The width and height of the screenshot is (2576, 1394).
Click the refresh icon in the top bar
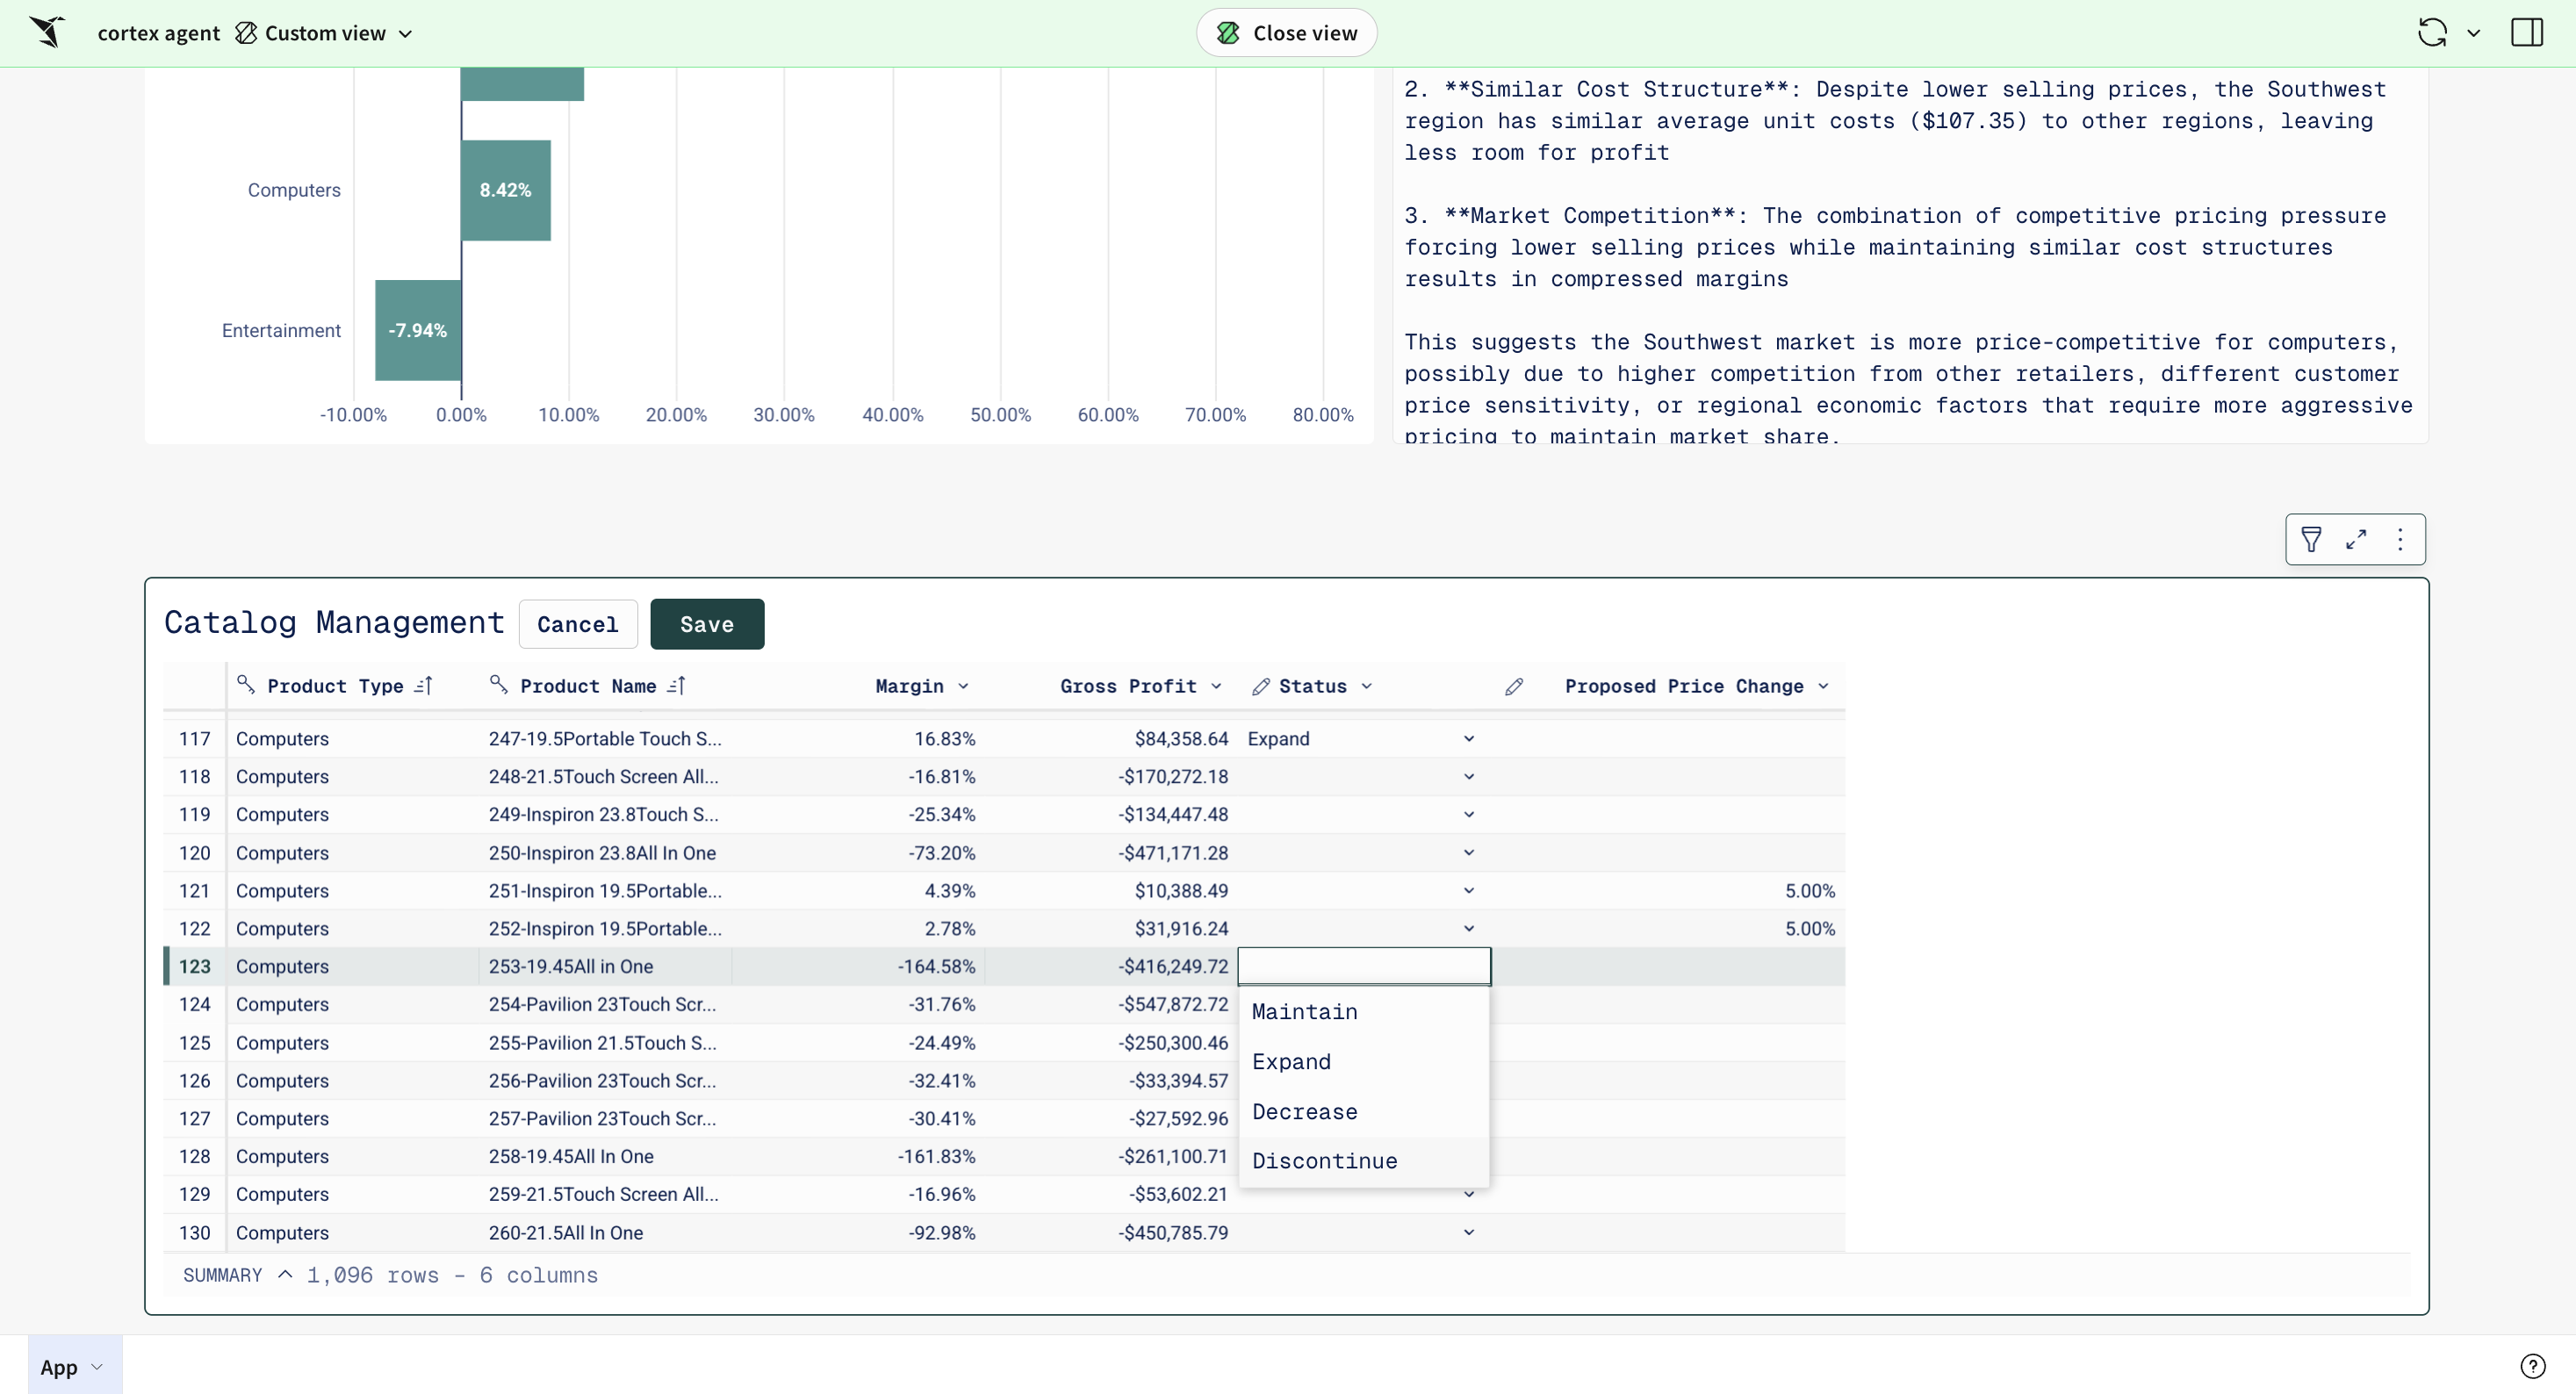pos(2431,33)
